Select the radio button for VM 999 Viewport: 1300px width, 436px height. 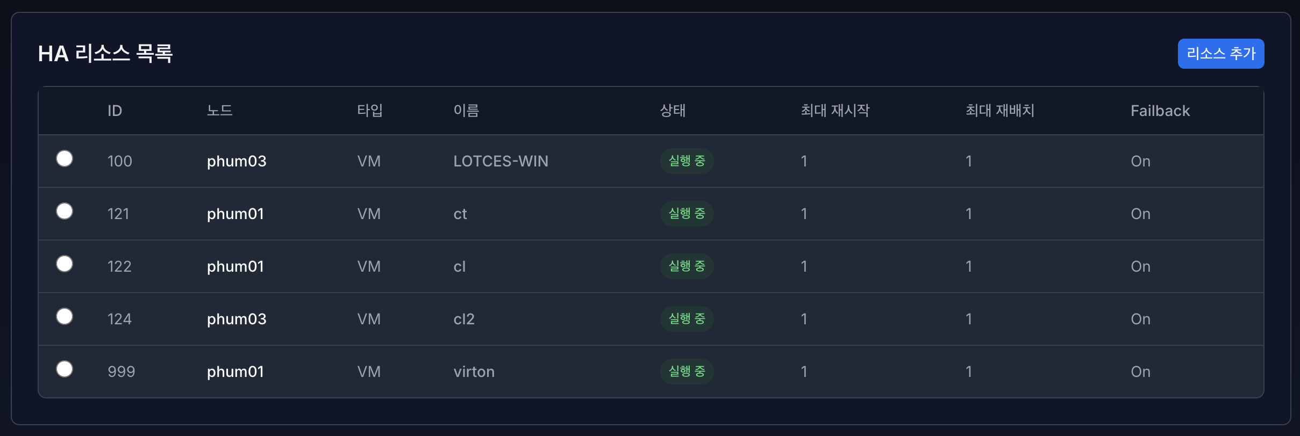64,369
